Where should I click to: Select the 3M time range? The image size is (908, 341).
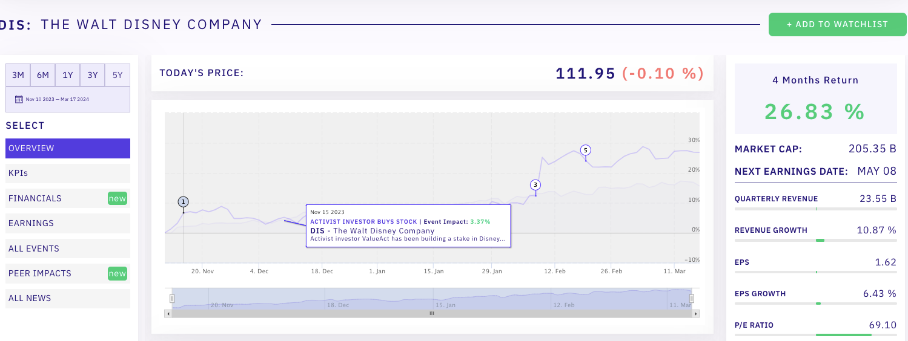coord(18,75)
